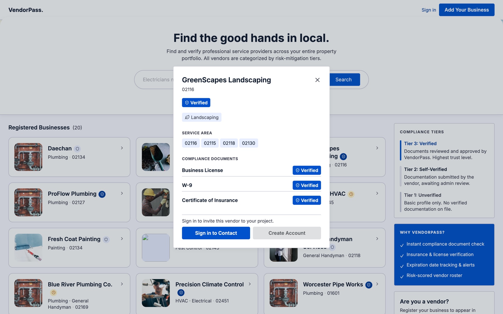The image size is (503, 314).
Task: Click Daechan's unverified shield icon
Action: [77, 149]
